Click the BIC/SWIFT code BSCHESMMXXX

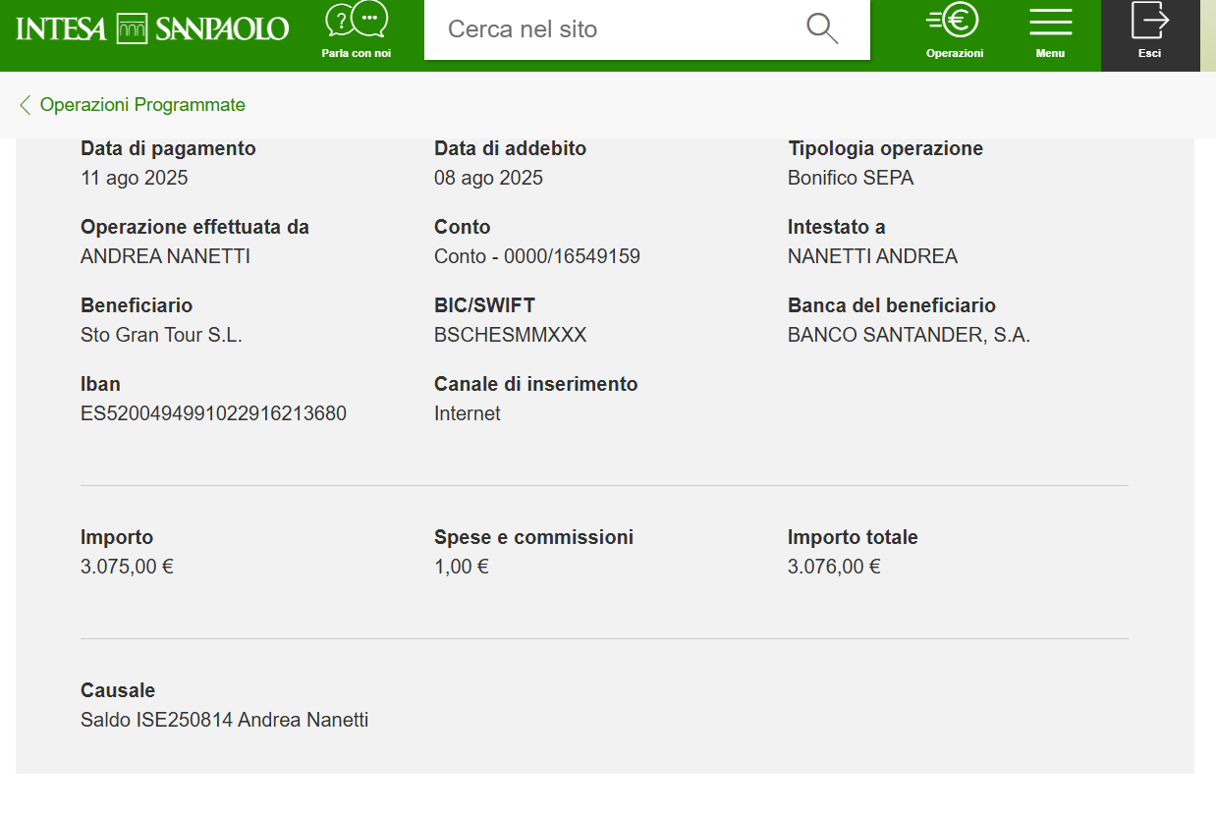click(510, 335)
